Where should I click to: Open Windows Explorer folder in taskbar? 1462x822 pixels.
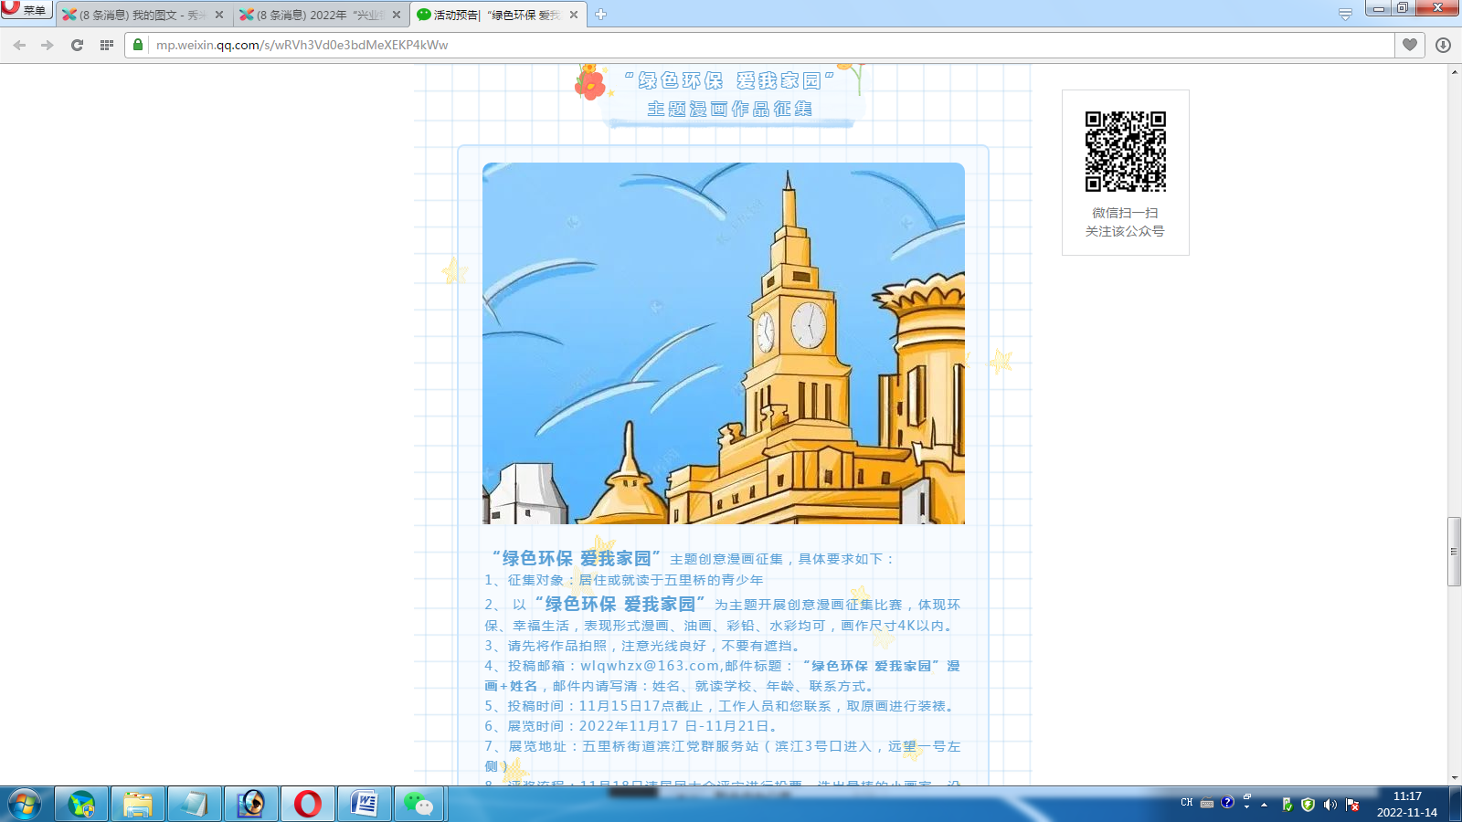138,805
